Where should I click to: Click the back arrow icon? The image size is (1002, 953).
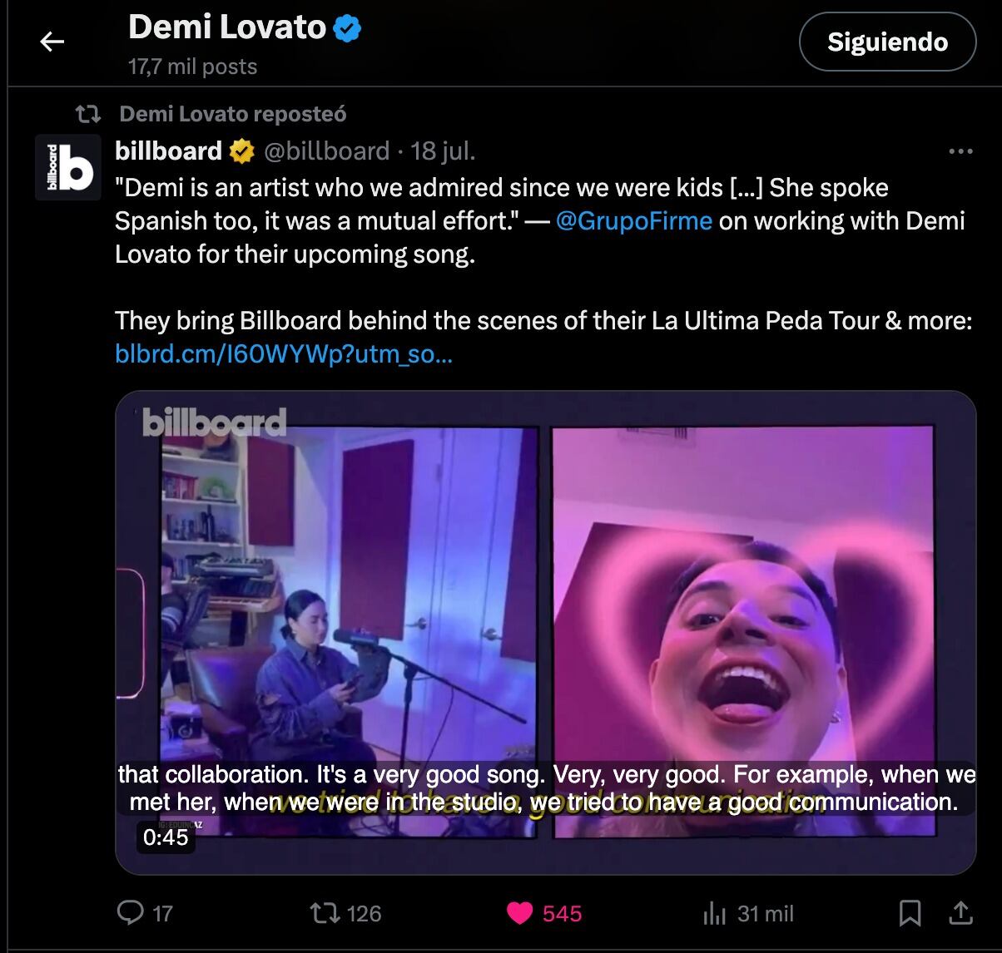tap(52, 42)
